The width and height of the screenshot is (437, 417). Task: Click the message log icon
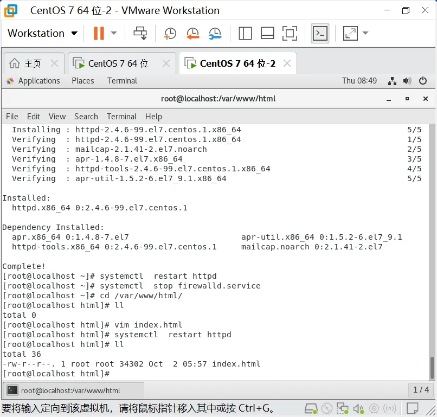click(x=412, y=409)
